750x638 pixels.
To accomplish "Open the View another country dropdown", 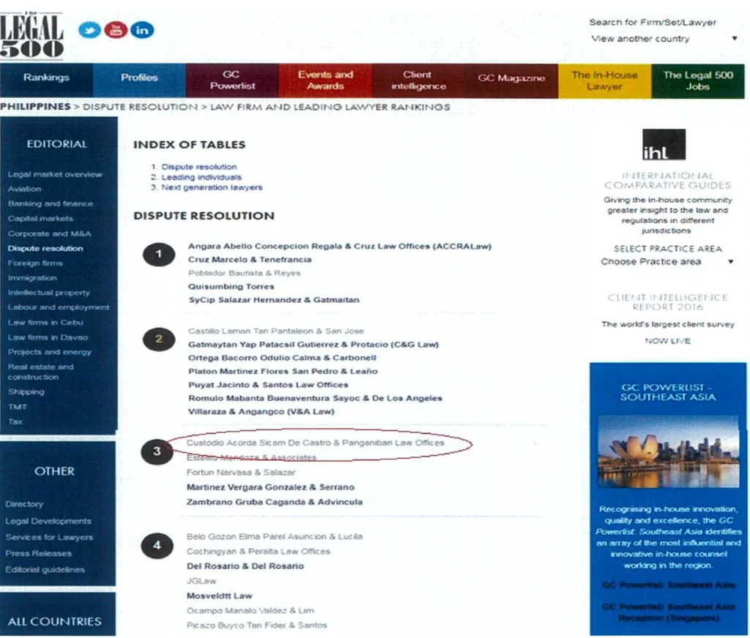I will (664, 39).
